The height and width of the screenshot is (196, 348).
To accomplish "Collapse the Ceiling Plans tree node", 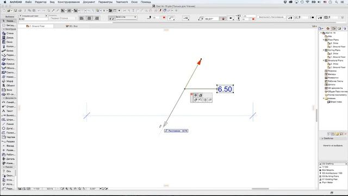I will (x=324, y=50).
